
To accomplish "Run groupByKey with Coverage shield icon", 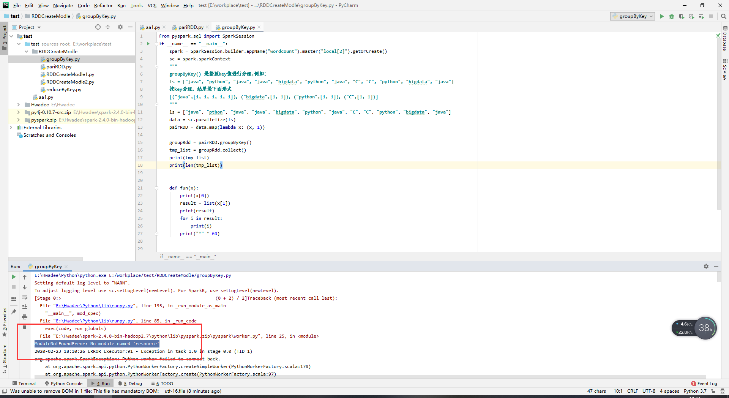I will click(681, 17).
